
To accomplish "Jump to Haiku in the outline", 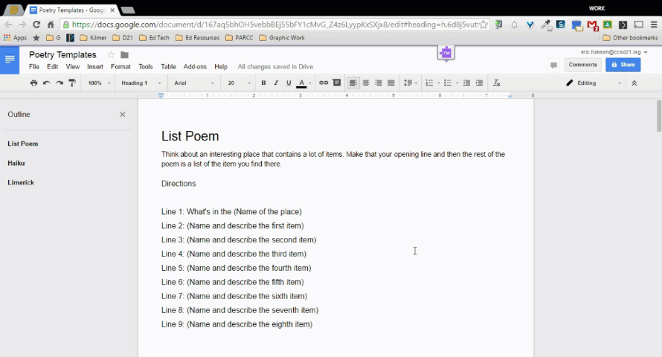I will click(x=16, y=163).
